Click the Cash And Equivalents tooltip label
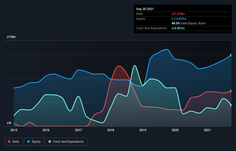Viewport: 236px width, 151px height. click(x=151, y=28)
